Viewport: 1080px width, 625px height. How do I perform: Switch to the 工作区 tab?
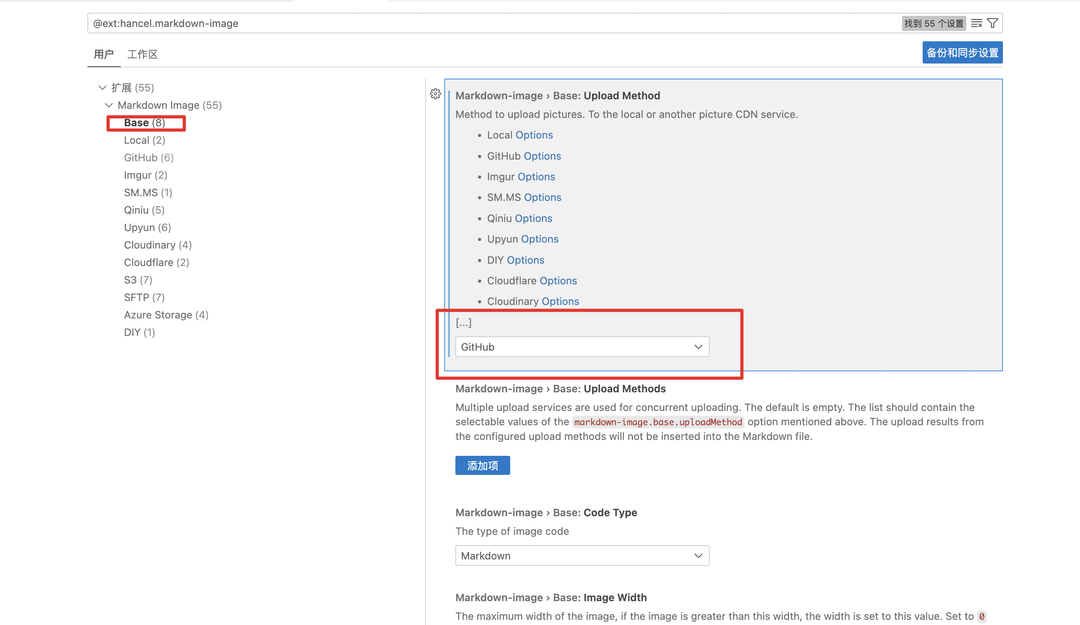142,54
